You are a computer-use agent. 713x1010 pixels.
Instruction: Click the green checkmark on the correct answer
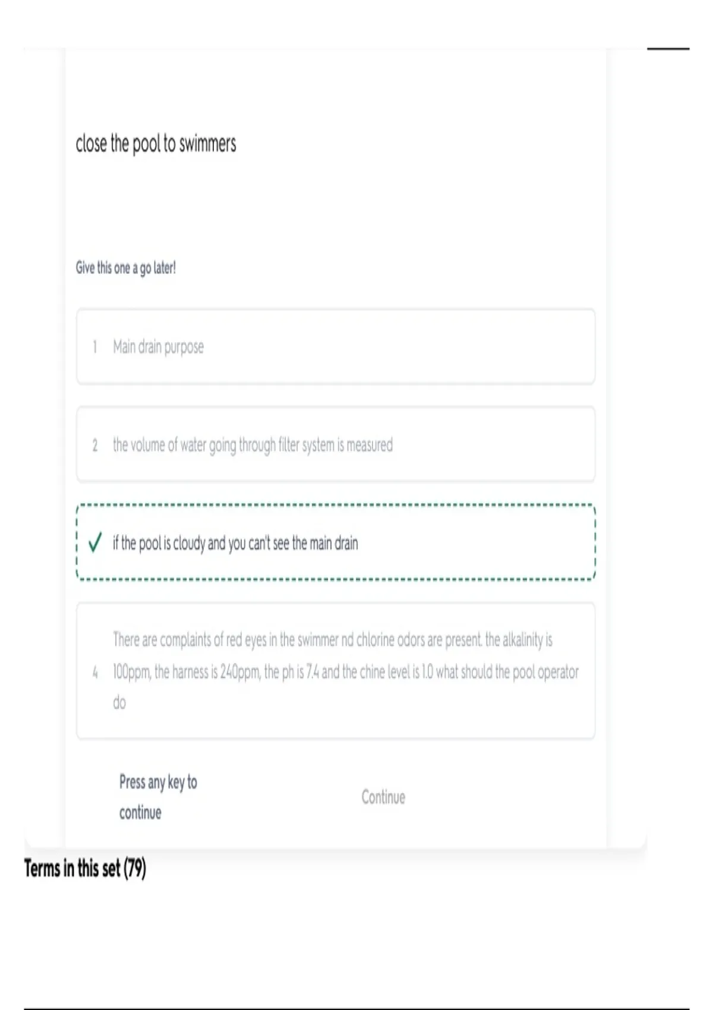pos(94,542)
